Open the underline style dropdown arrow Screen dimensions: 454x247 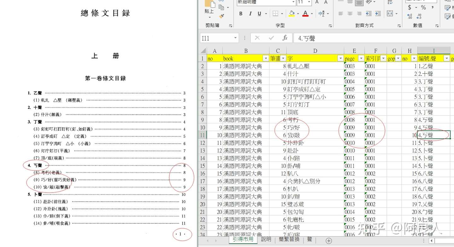pyautogui.click(x=266, y=14)
